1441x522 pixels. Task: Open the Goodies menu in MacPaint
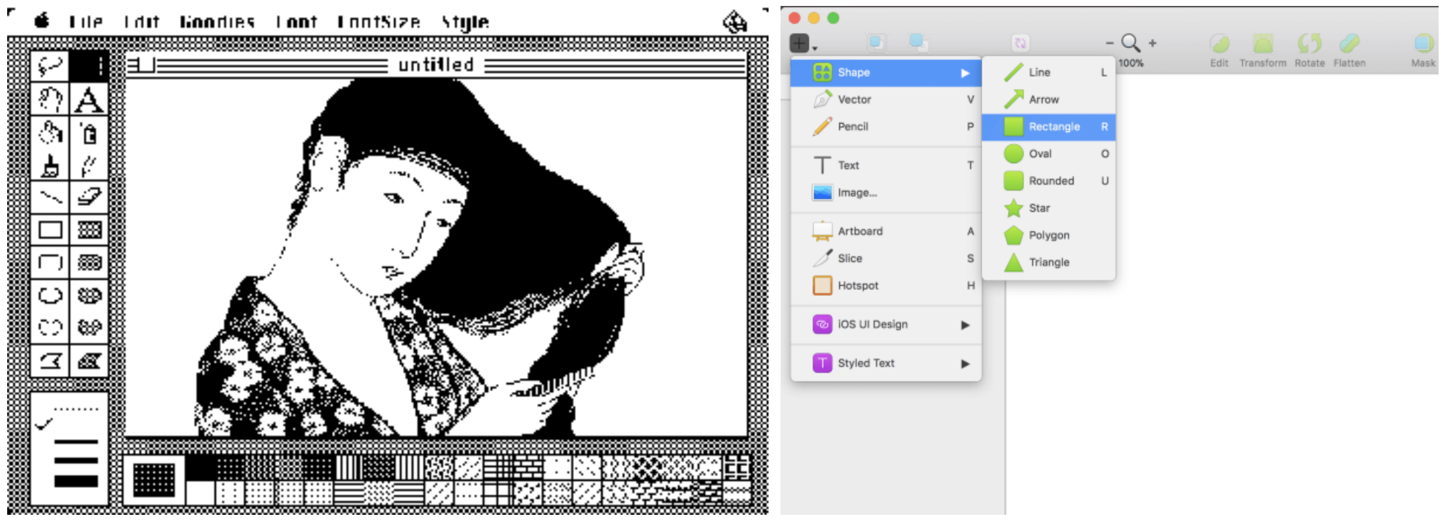pos(217,22)
